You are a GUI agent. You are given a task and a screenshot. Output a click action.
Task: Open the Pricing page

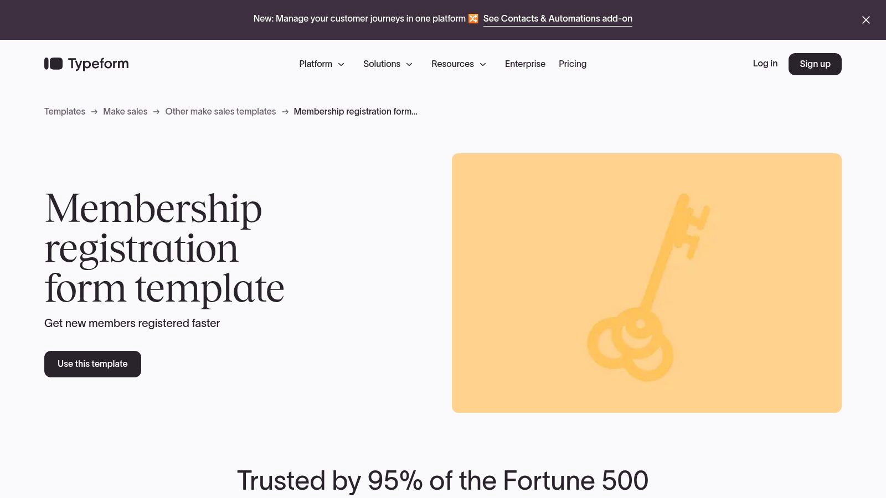[573, 64]
